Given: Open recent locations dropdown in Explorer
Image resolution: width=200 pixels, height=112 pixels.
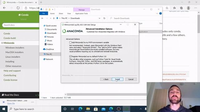Looking at the screenshot, I should [51, 18].
